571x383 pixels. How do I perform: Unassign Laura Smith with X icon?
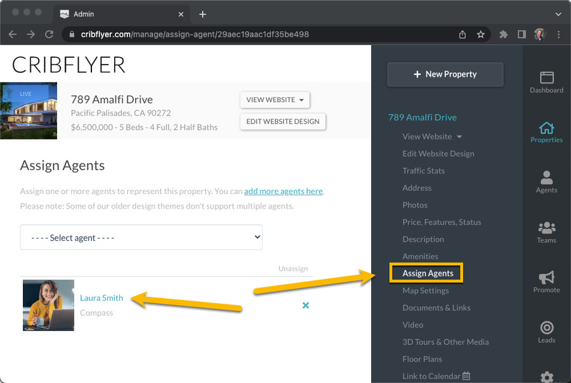306,306
